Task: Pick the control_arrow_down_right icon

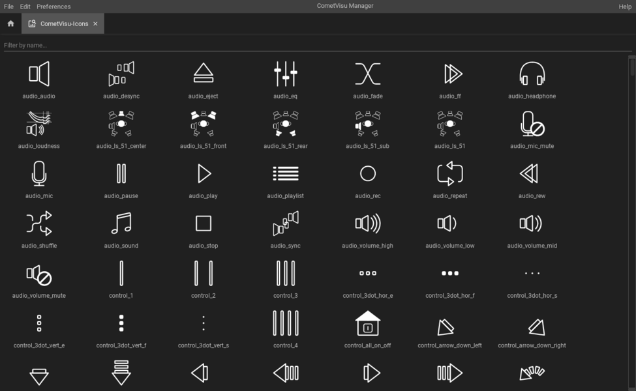Action: pos(536,326)
